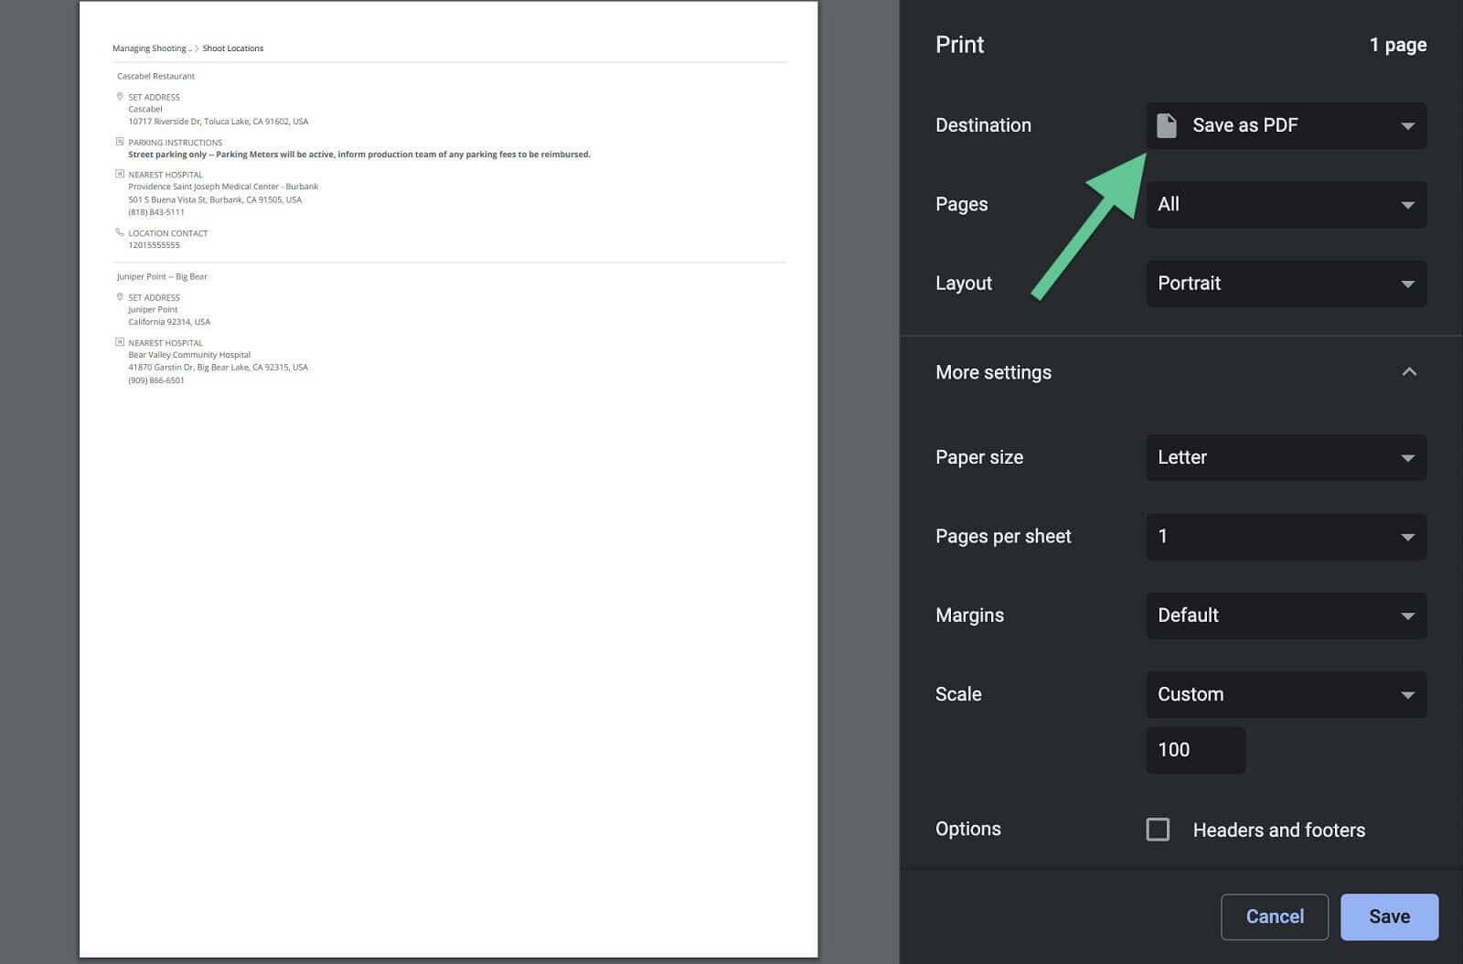Collapse the More settings section
Image resolution: width=1463 pixels, height=964 pixels.
coord(1409,372)
